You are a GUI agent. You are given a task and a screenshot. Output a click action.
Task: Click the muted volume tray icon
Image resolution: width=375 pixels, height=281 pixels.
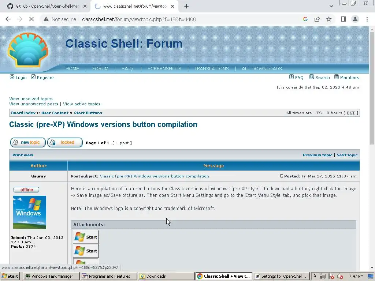coord(340,277)
